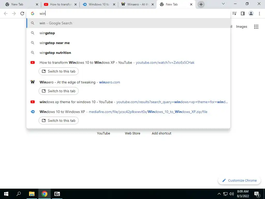Click the network tray icon
The height and width of the screenshot is (199, 265).
225,194
